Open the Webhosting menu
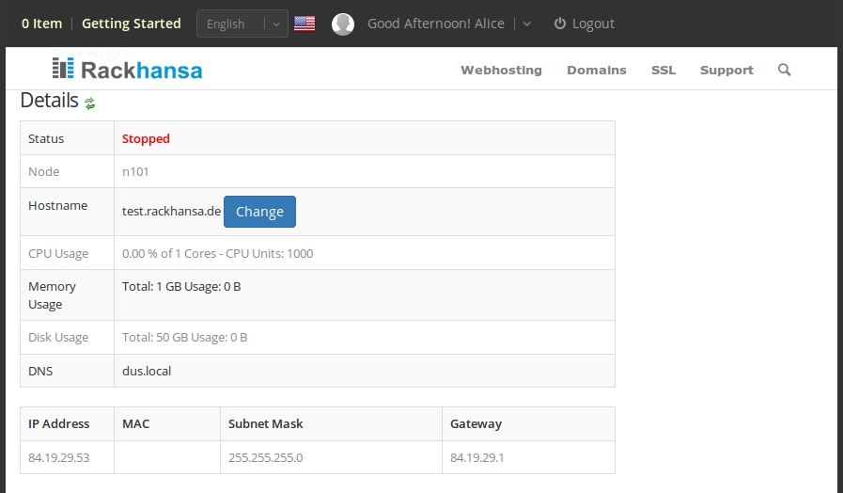 pos(501,70)
